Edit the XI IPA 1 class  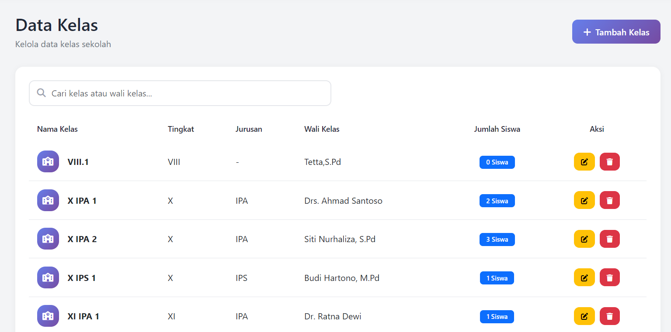point(584,316)
